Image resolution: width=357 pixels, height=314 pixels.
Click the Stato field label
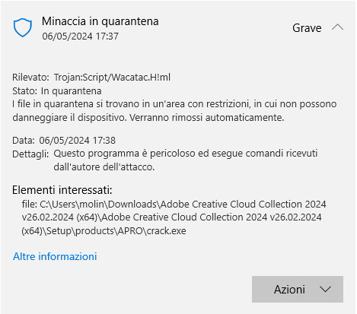[24, 90]
